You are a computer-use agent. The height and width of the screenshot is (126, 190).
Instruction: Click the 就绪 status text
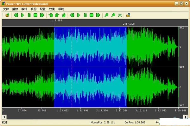[5, 122]
